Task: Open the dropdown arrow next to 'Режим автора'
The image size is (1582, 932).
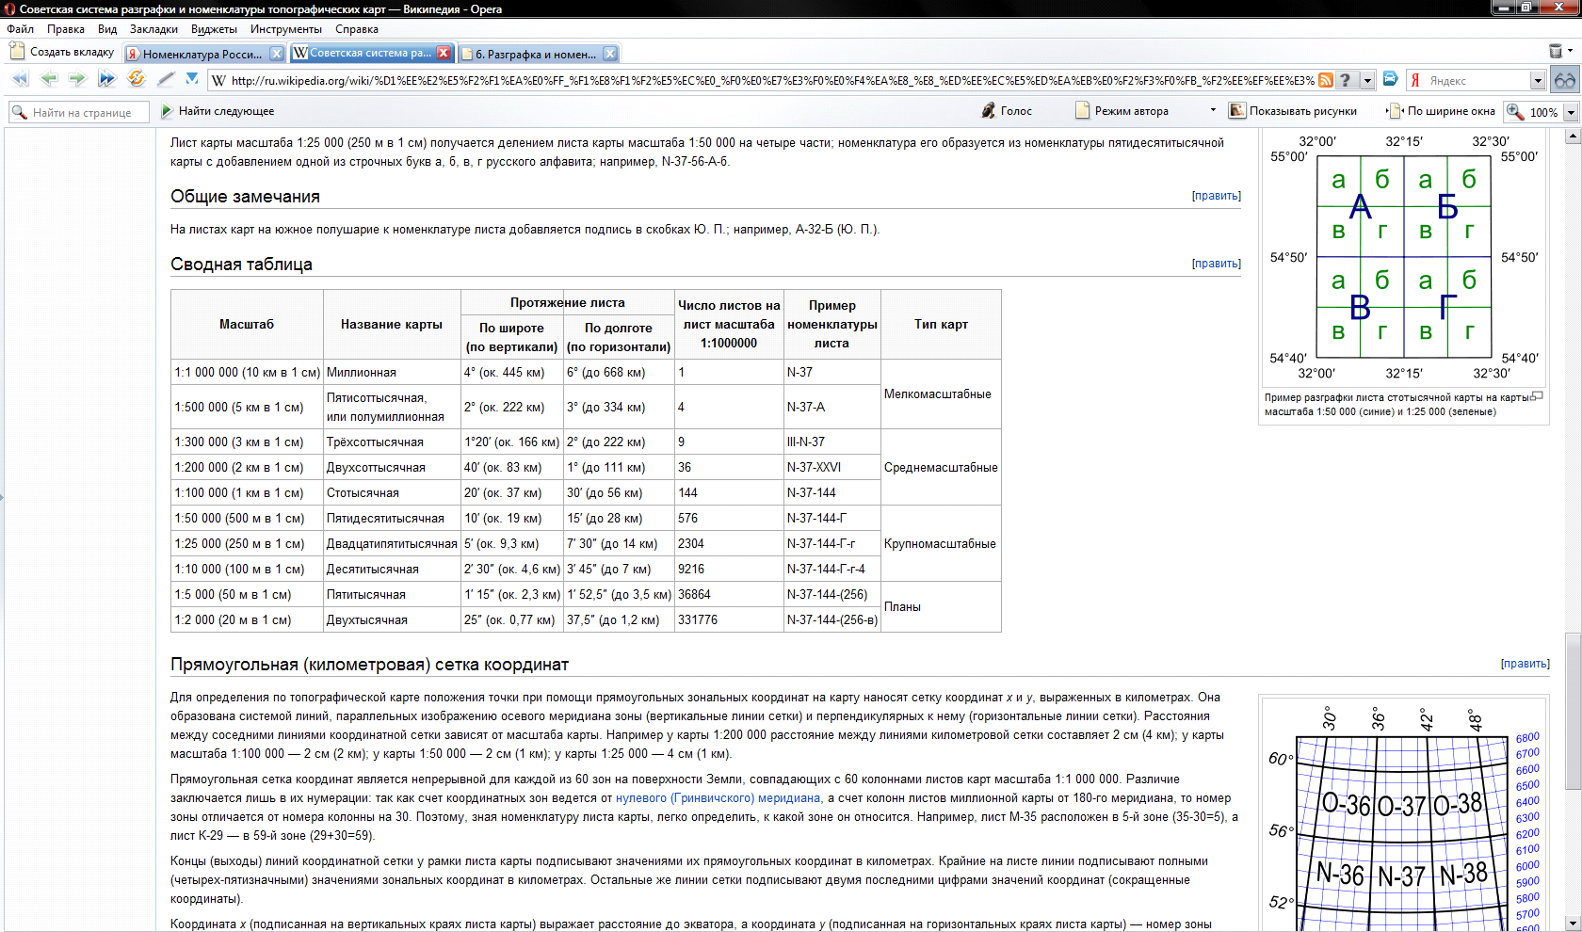Action: tap(1213, 110)
